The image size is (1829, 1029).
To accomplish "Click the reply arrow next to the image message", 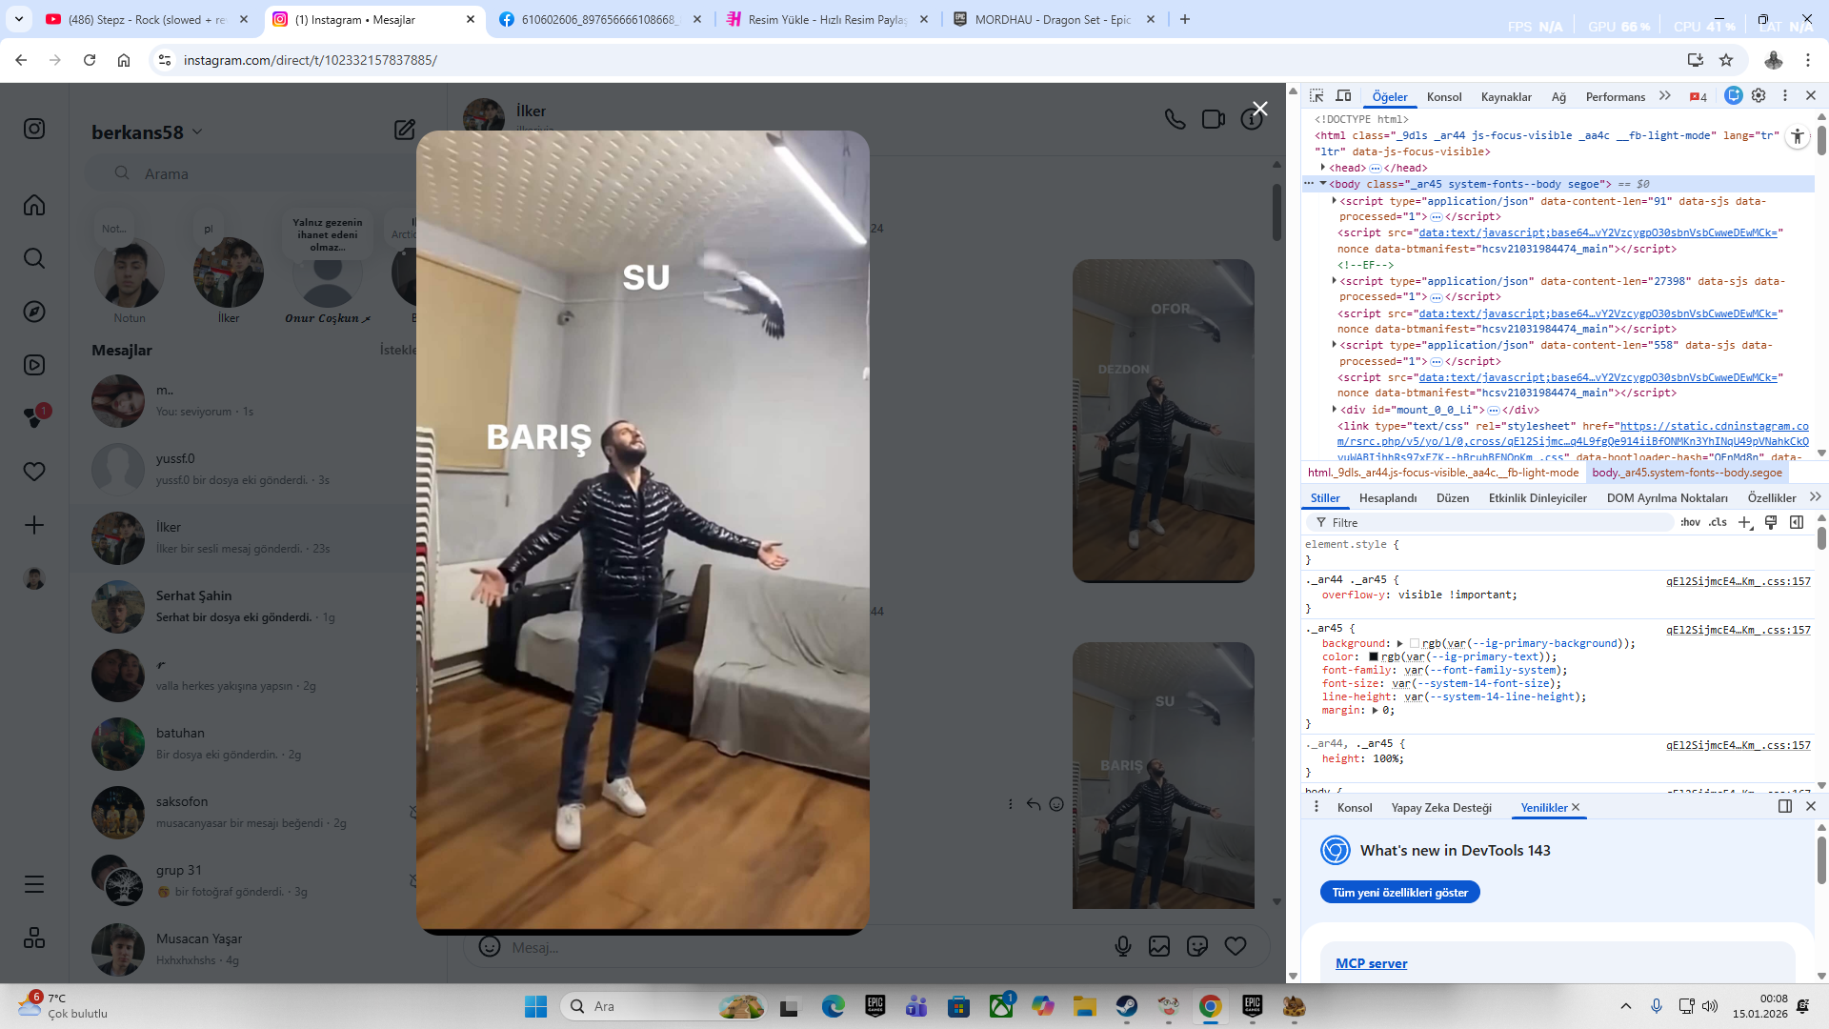I will point(1034,804).
